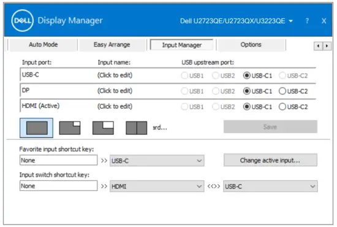Choose large picture-in-picture layout icon
This screenshot has width=337, height=227.
point(103,128)
